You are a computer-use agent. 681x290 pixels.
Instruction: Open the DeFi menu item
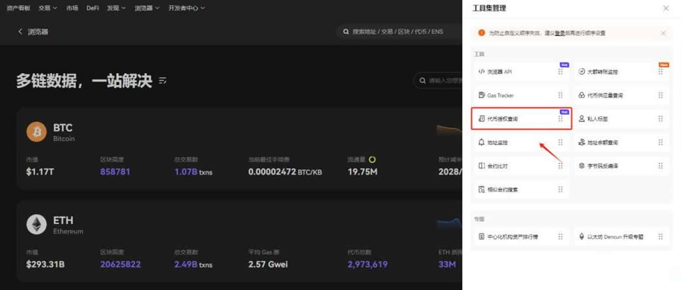(93, 8)
